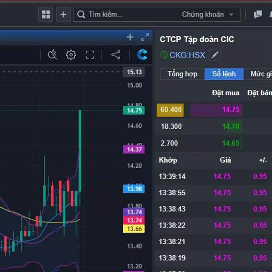This screenshot has width=272, height=272.
Task: Select the 14.70 bid price
Action: point(231,126)
